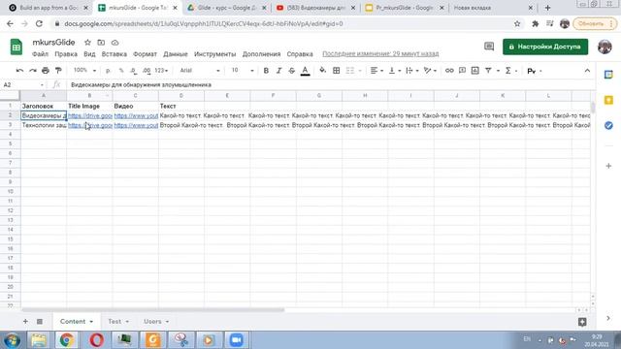Open Explore button at bottom right
The height and width of the screenshot is (349, 621).
point(582,322)
